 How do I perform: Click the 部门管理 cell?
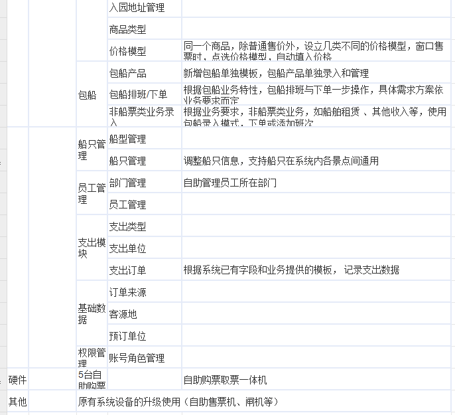(144, 183)
